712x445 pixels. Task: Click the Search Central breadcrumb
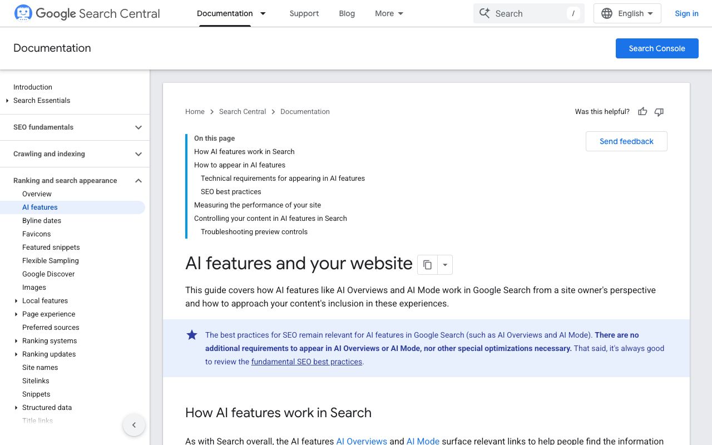click(x=243, y=112)
